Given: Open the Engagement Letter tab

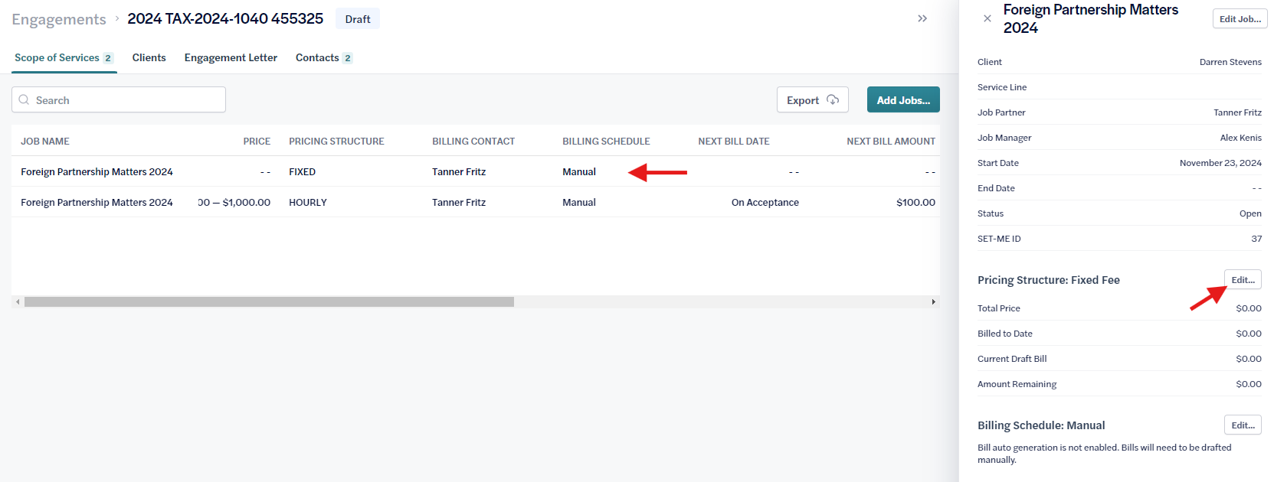Looking at the screenshot, I should (x=231, y=58).
